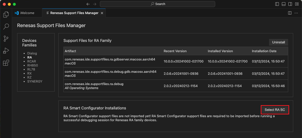The image size is (302, 138).
Task: Open the Run and Debug view
Action: [x=6, y=51]
